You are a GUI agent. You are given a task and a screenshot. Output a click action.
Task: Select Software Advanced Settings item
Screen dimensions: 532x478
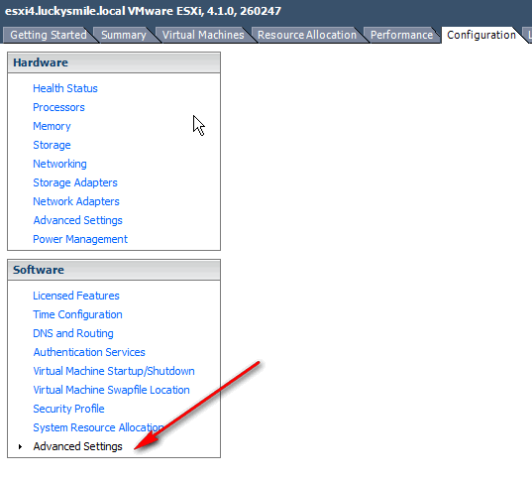[77, 446]
